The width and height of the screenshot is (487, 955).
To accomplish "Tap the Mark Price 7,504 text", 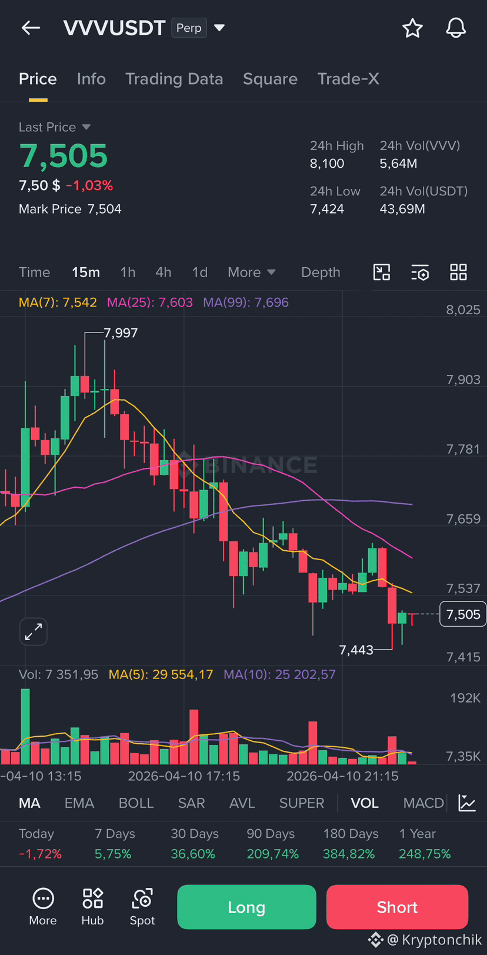I will pyautogui.click(x=70, y=209).
